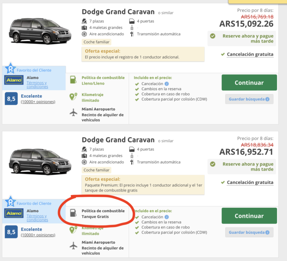Click airplane icon beside first Miami Aeropuerto
Image resolution: width=287 pixels, height=261 pixels.
(x=73, y=112)
